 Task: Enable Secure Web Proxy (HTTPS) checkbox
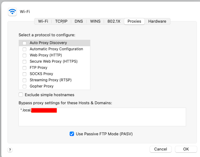pos(24,62)
